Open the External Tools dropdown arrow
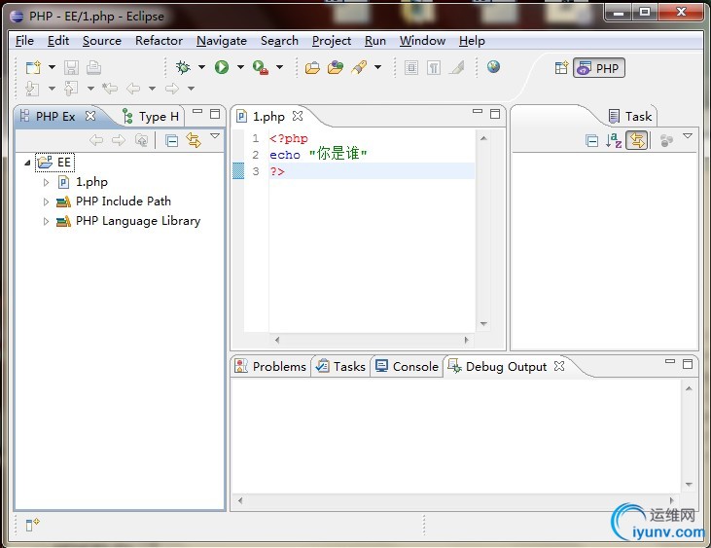 (279, 67)
